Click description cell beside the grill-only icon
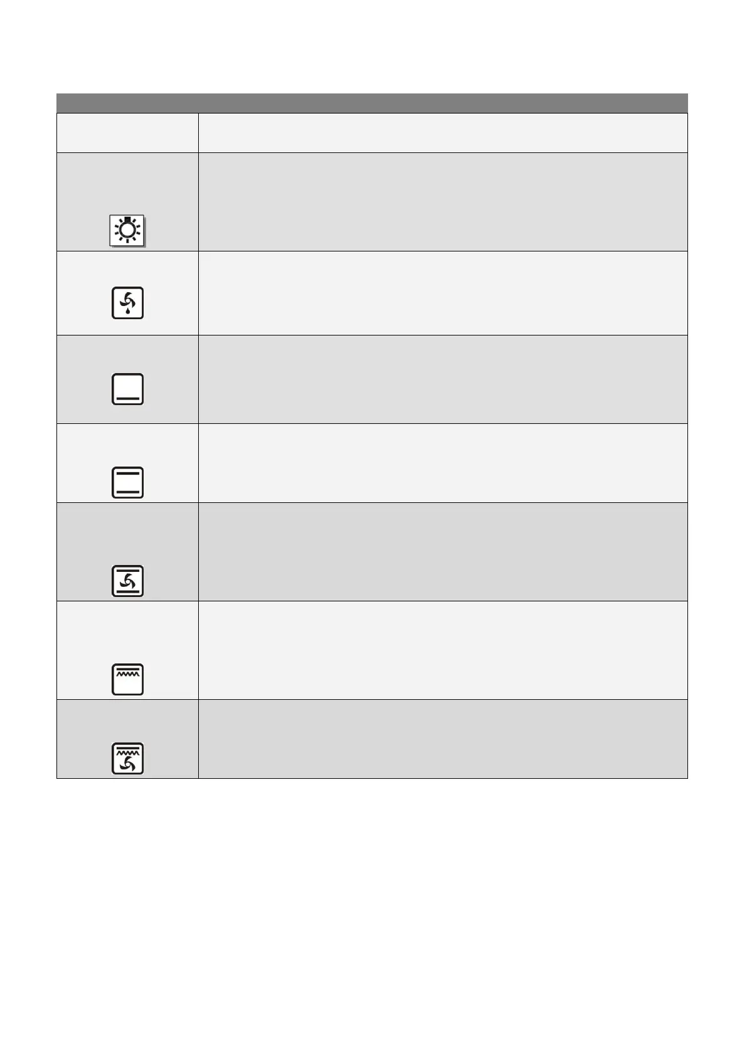The width and height of the screenshot is (747, 1056). (x=443, y=650)
